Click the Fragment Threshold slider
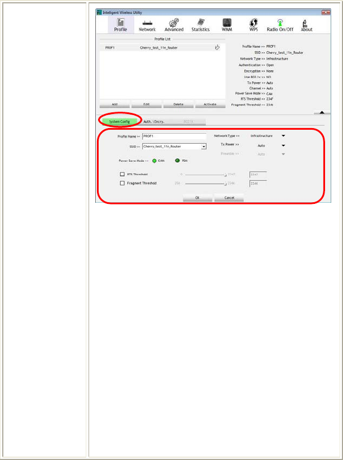Image resolution: width=343 pixels, height=460 pixels. [x=205, y=184]
